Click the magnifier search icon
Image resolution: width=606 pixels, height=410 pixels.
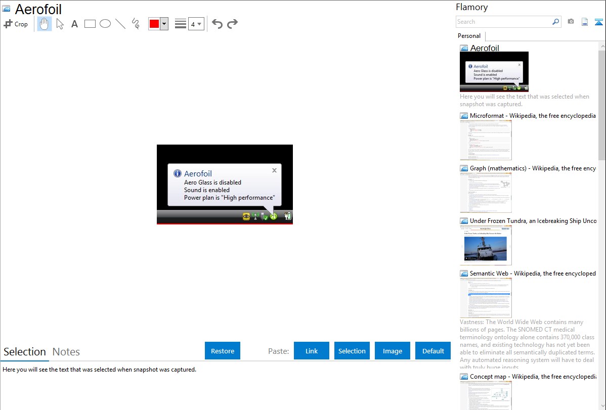coord(556,22)
